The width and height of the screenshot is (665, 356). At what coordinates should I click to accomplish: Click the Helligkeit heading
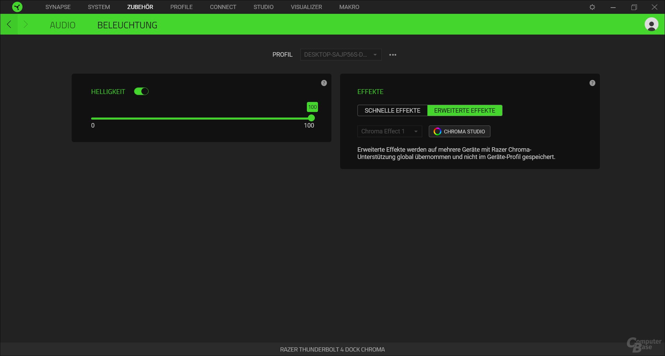[108, 92]
